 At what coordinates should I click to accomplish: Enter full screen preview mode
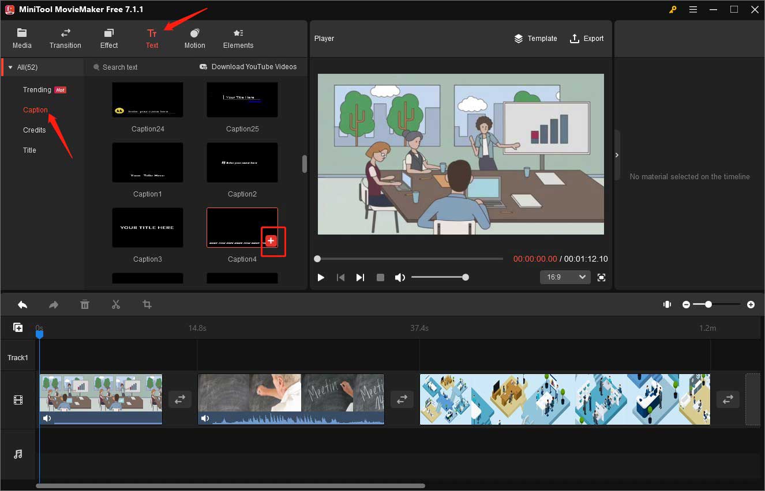point(601,277)
